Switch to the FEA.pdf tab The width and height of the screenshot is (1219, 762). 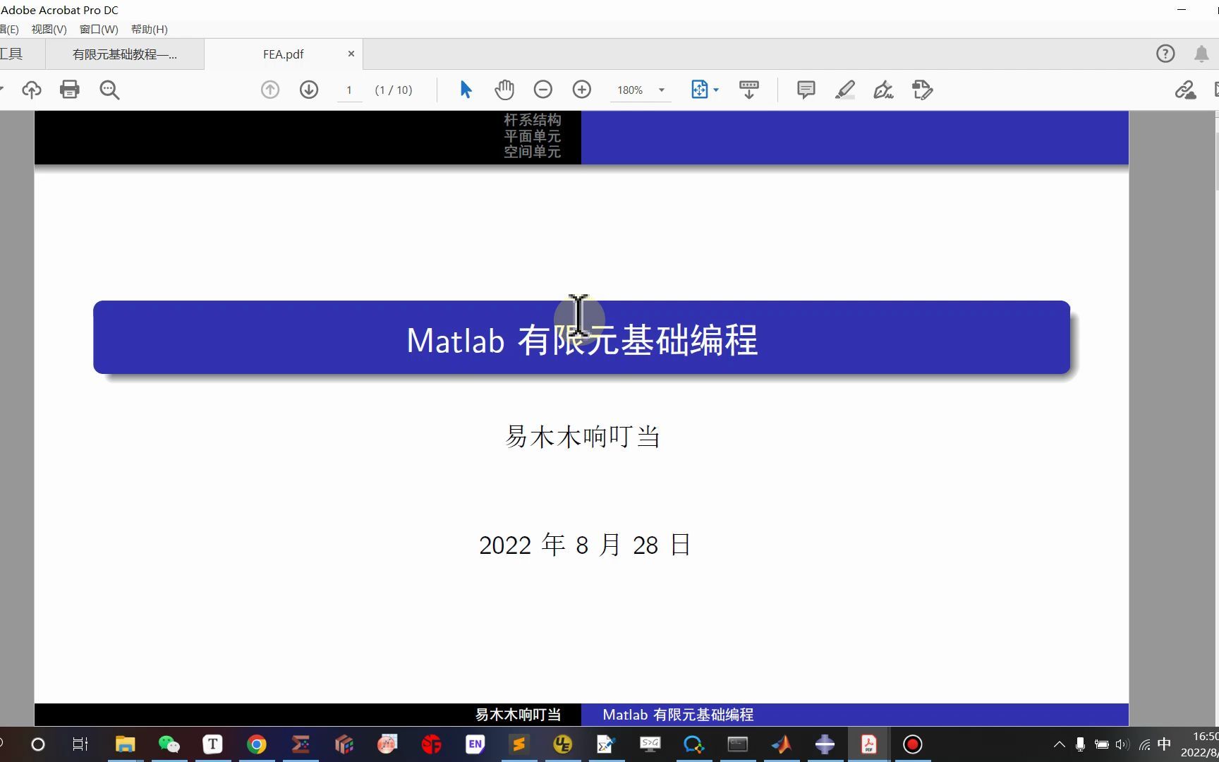coord(284,54)
